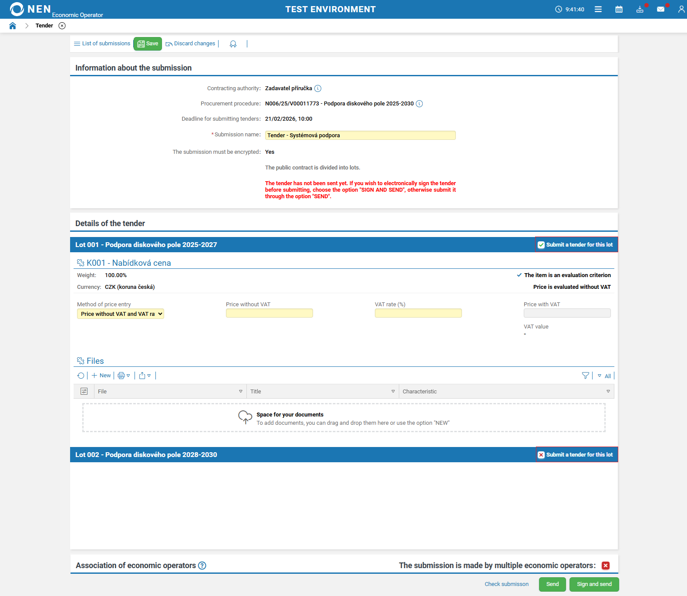The width and height of the screenshot is (687, 596).
Task: Click the NEN logo icon
Action: click(17, 9)
